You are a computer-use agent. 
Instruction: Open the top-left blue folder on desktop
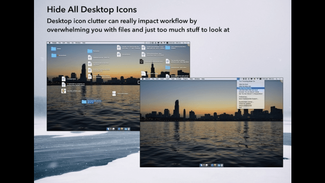pyautogui.click(x=53, y=49)
